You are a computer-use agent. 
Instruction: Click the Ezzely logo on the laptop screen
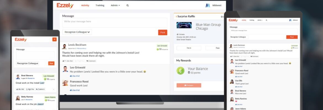click(x=65, y=5)
